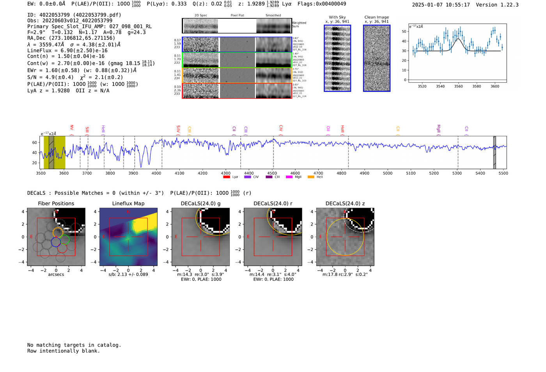The height and width of the screenshot is (372, 546).
Task: Select the Fiber Positions panel image
Action: tap(56, 237)
